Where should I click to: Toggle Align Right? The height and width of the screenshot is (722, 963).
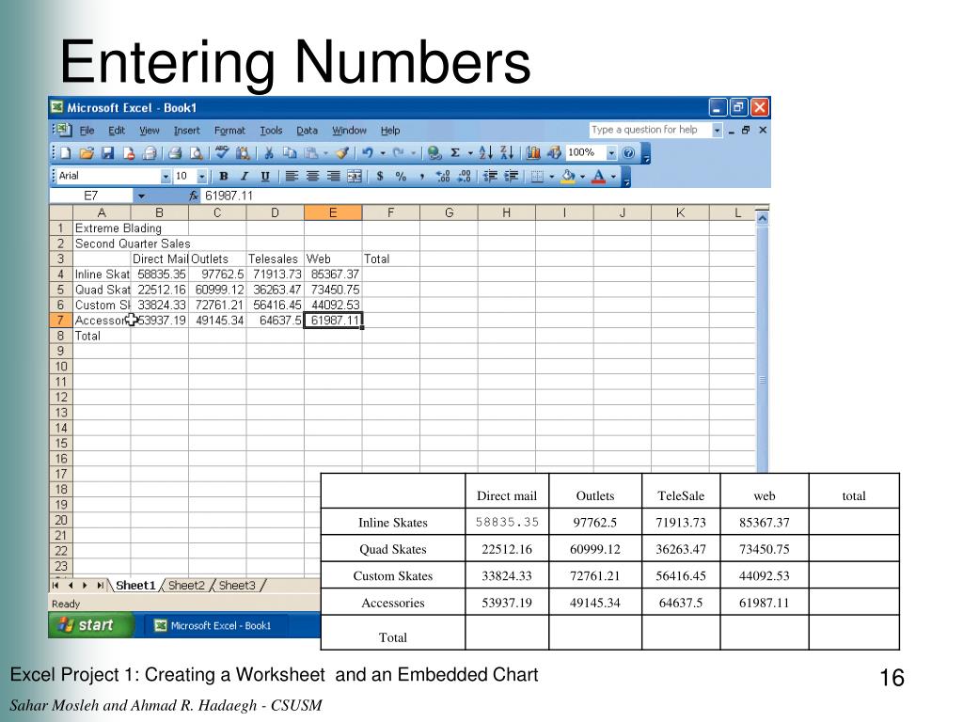(x=334, y=177)
